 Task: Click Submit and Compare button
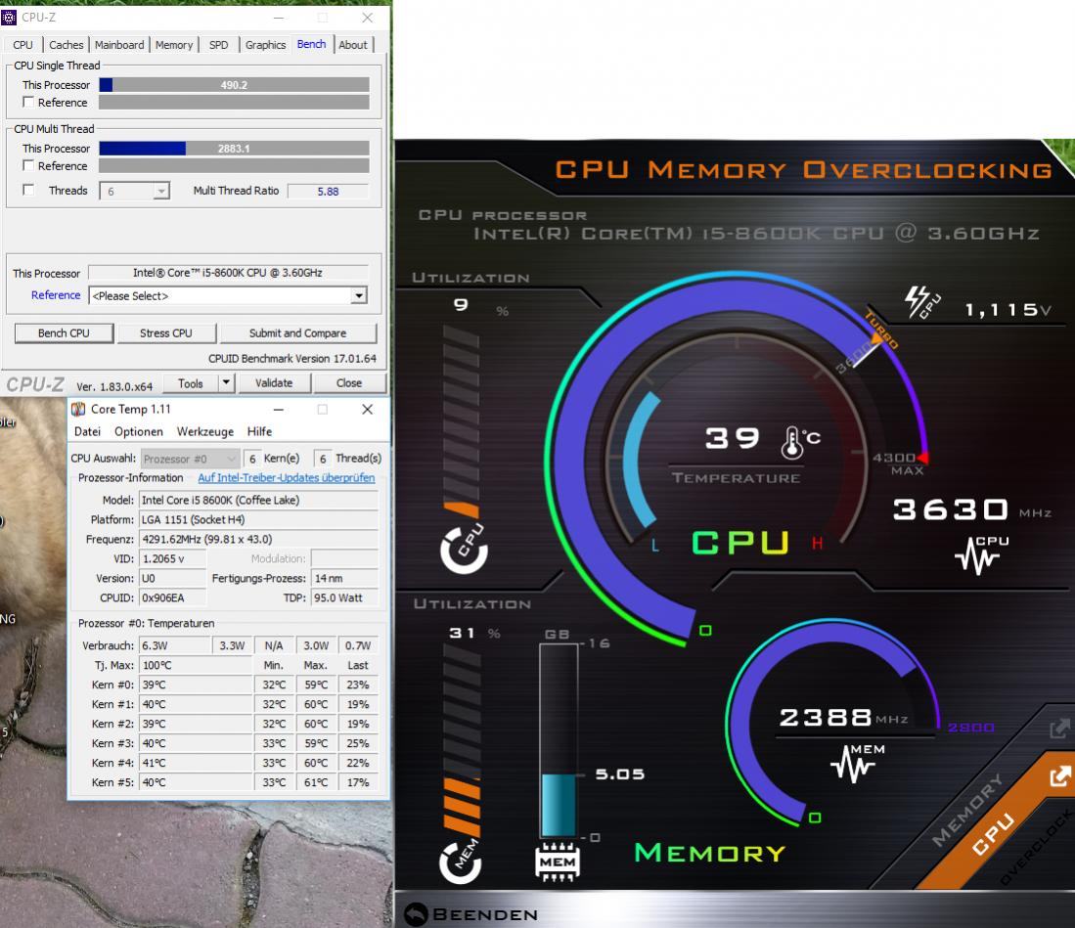click(x=297, y=333)
